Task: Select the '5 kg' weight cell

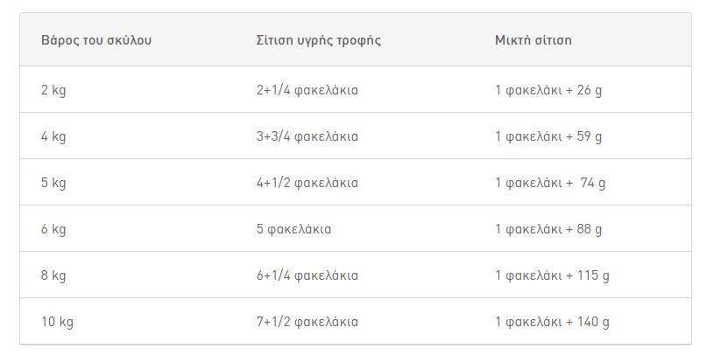Action: [53, 184]
